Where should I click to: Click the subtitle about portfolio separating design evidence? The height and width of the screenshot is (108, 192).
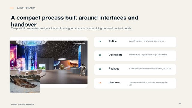[72, 28]
